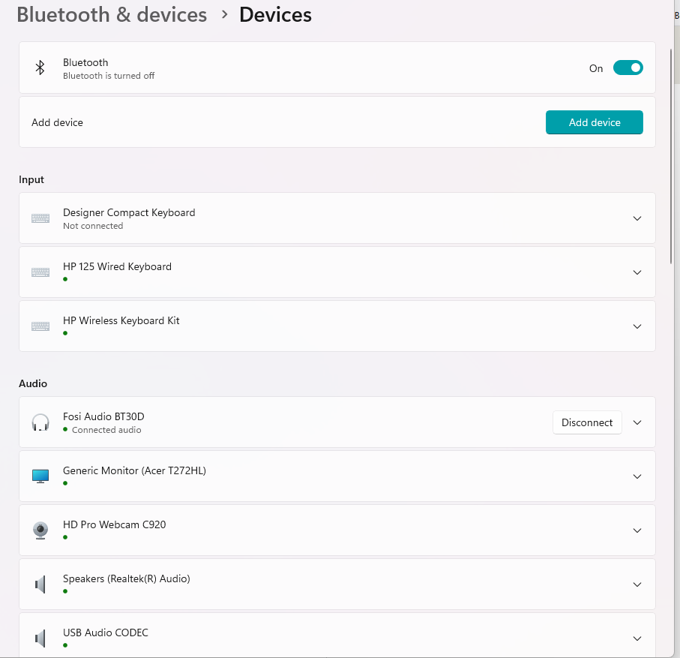Screen dimensions: 680x658
Task: Click the 'On' label beside Bluetooth switch
Action: tap(596, 68)
